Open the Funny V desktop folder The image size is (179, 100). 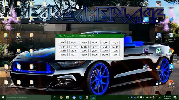pyautogui.click(x=19, y=68)
